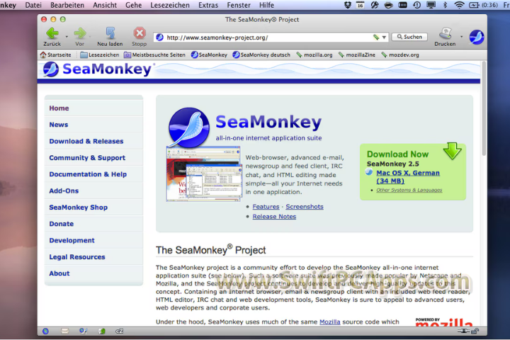Image resolution: width=510 pixels, height=340 pixels.
Task: Open the mozdev.org bookmark
Action: (x=400, y=55)
